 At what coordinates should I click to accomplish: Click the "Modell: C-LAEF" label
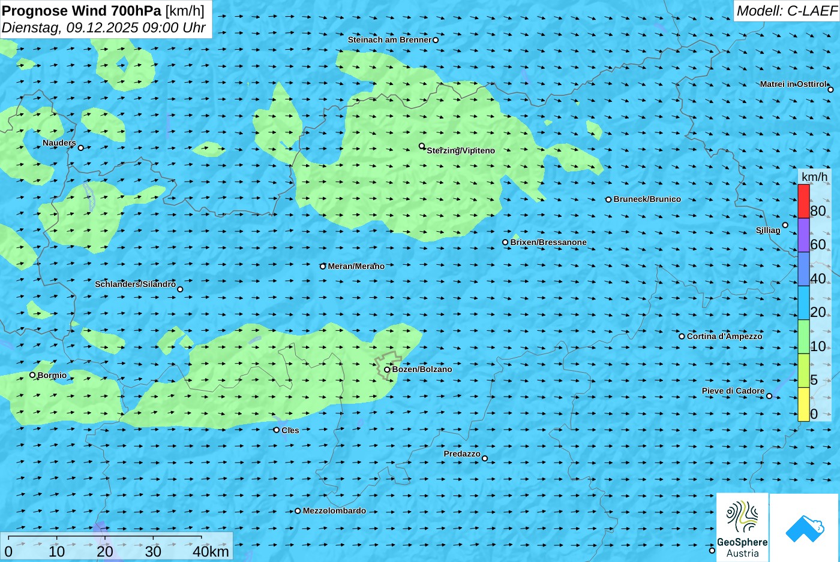(x=786, y=11)
